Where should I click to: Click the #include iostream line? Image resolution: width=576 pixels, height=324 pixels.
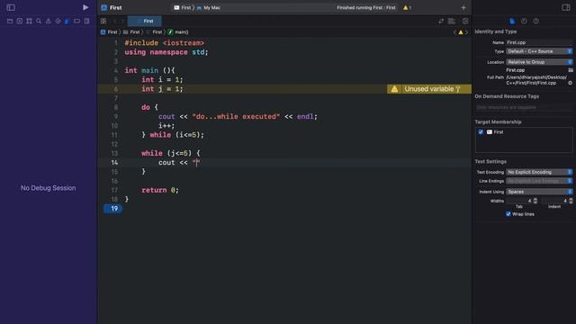click(x=164, y=43)
